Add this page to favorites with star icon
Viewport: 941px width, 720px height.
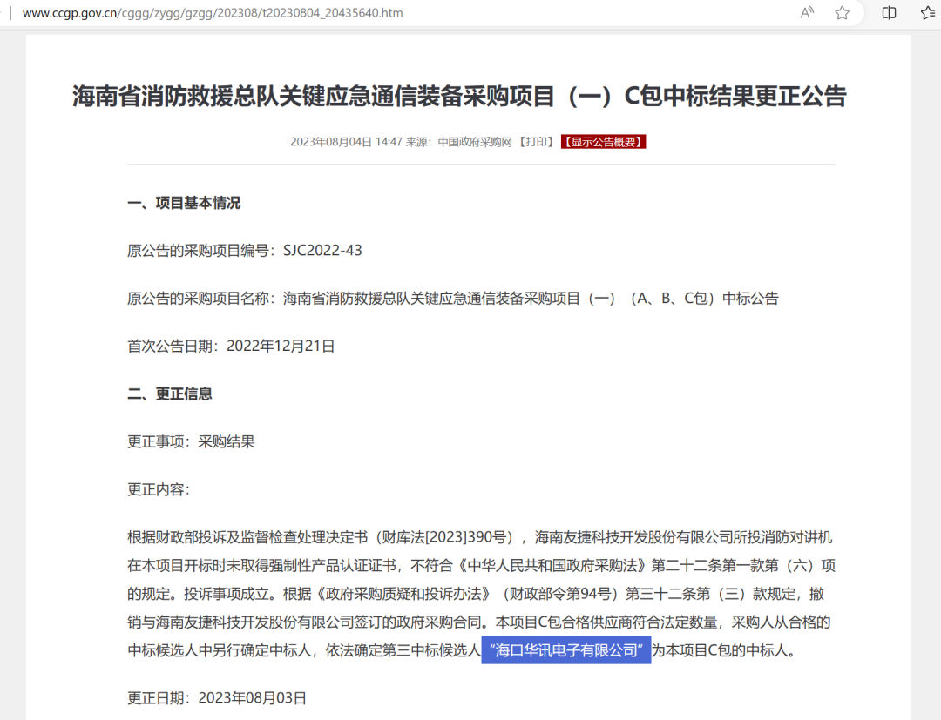tap(842, 12)
